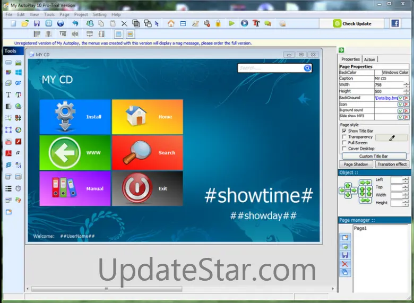Viewport: 414px width, 303px height.
Task: Click the search magnifier icon on the page
Action: tap(307, 68)
